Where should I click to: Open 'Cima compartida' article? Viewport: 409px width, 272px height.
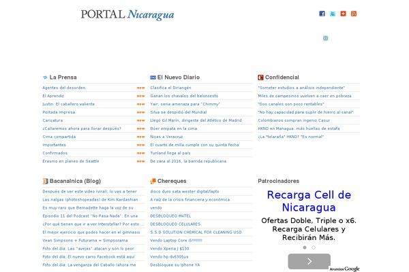59,137
